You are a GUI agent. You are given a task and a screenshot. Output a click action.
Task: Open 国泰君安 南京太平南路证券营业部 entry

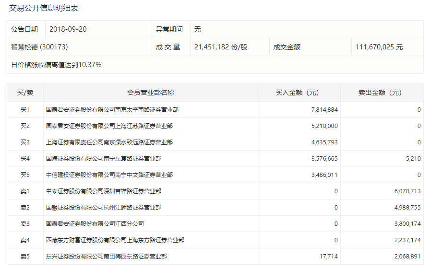pos(112,110)
